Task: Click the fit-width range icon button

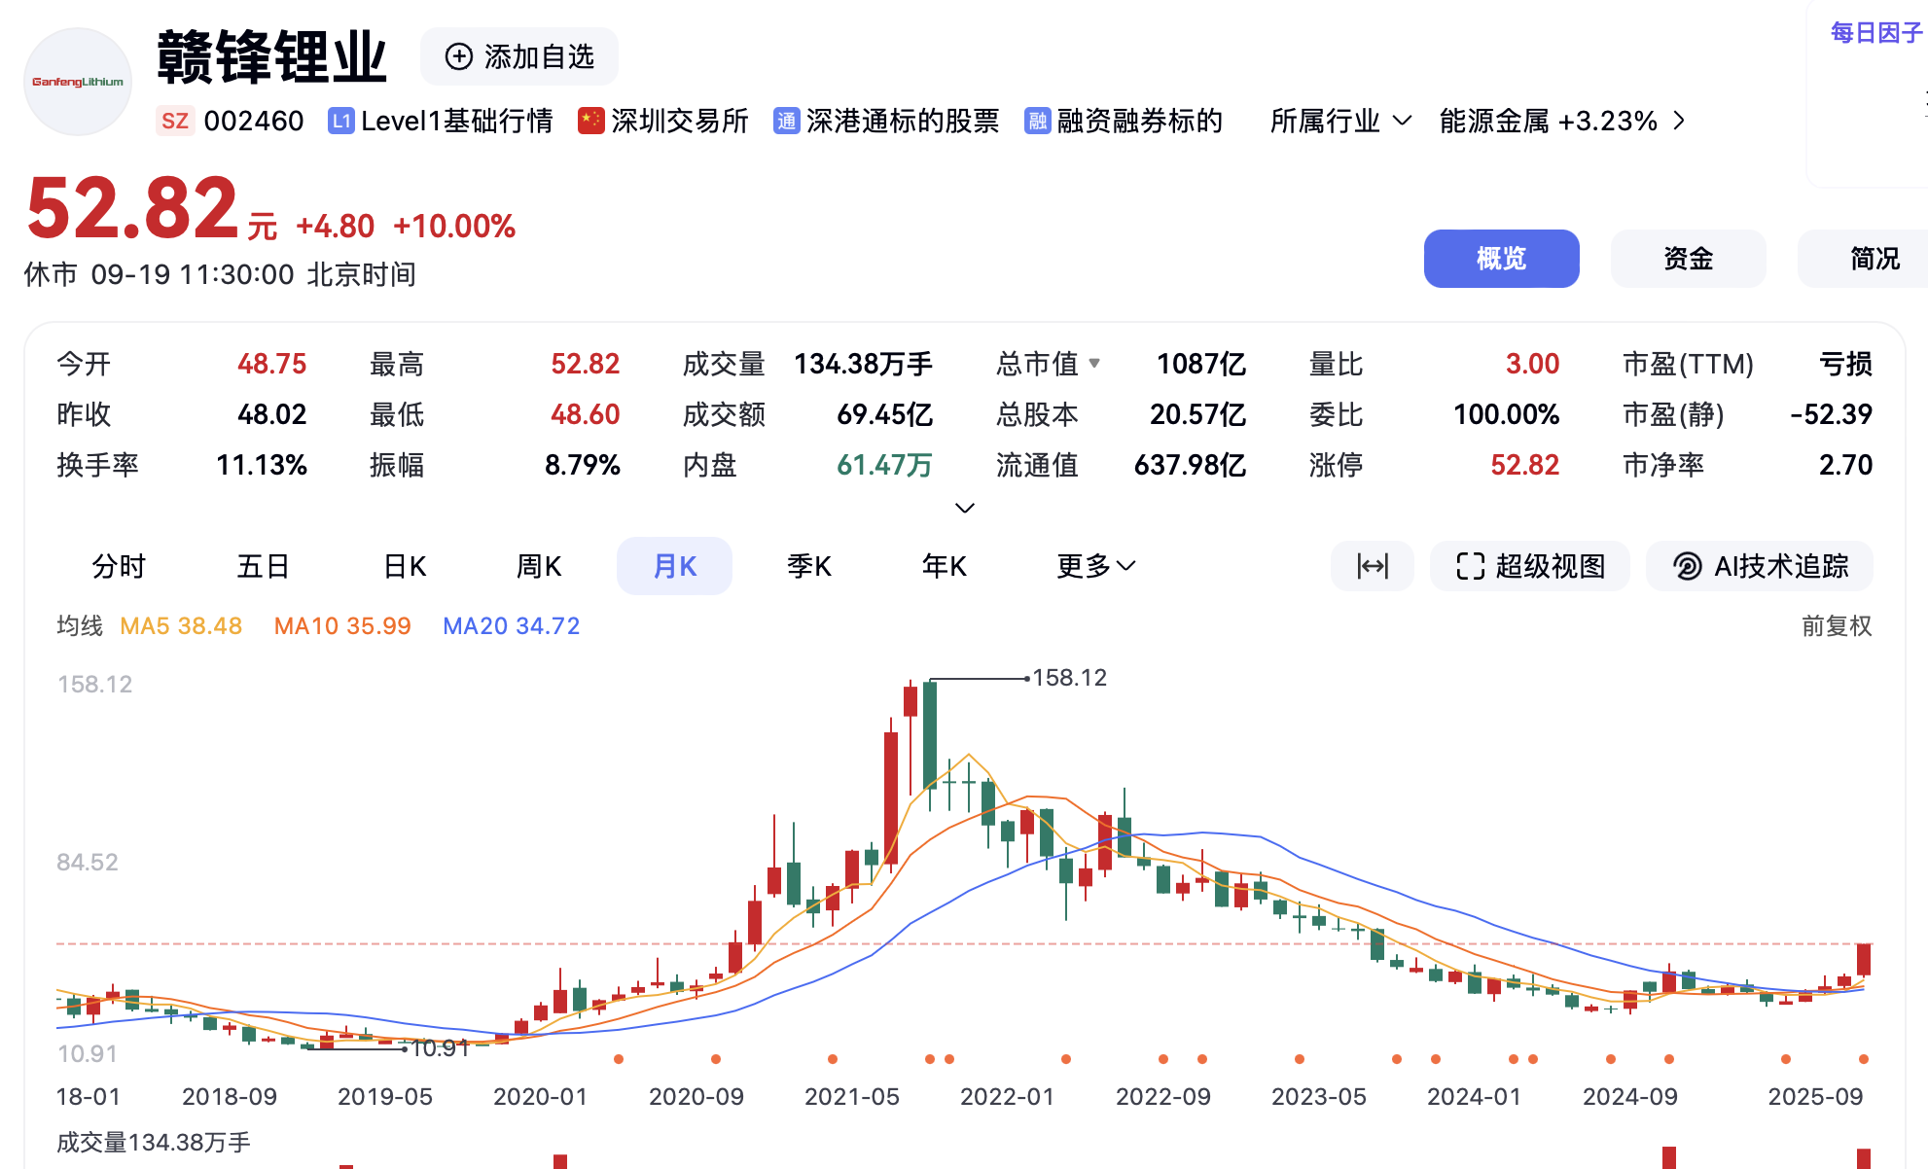Action: 1373,566
